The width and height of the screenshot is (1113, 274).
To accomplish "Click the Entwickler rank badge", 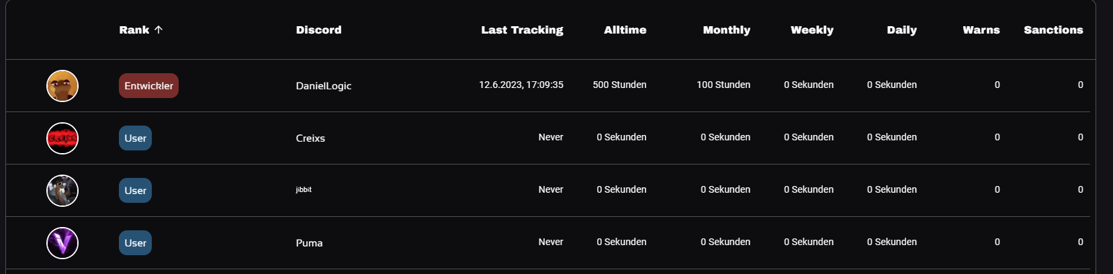I will coord(148,86).
